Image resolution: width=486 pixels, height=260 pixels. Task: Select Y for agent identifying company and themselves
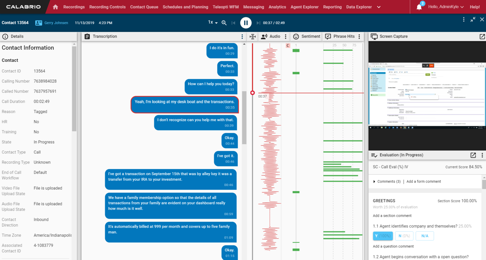click(383, 236)
